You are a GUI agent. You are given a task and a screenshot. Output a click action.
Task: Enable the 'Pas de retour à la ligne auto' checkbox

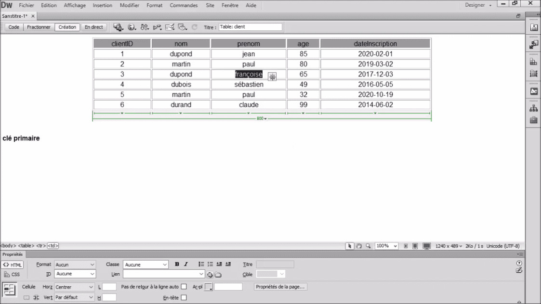click(x=185, y=286)
